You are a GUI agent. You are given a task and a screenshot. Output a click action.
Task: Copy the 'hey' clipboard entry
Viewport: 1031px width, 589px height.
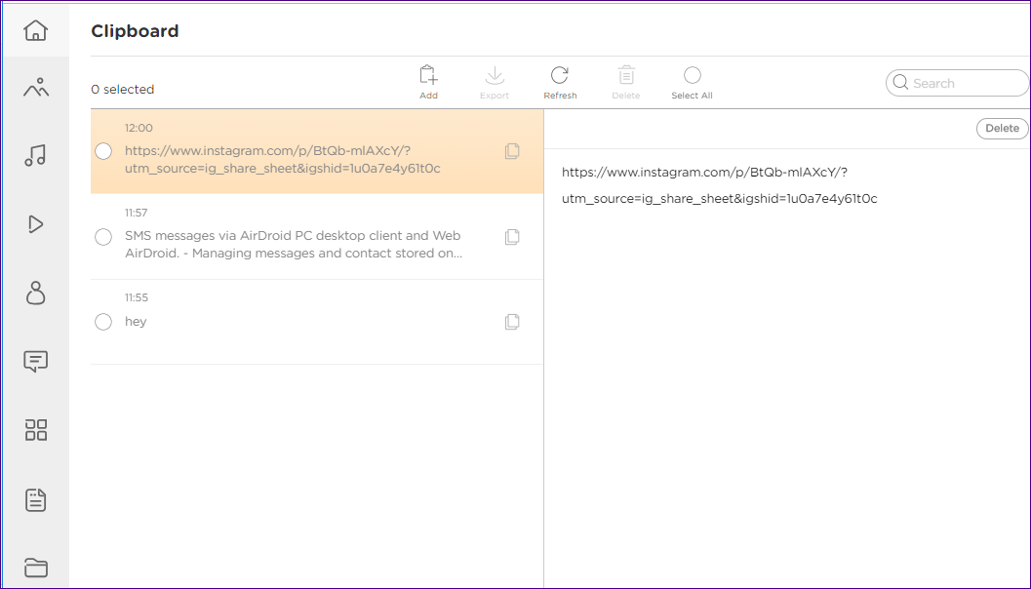512,322
